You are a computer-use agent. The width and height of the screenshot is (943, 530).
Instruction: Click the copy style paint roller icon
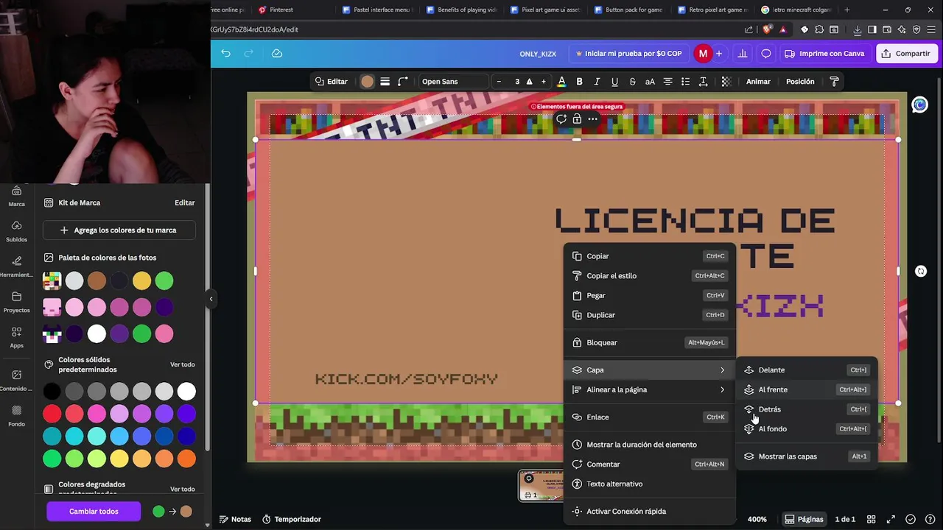click(x=834, y=82)
